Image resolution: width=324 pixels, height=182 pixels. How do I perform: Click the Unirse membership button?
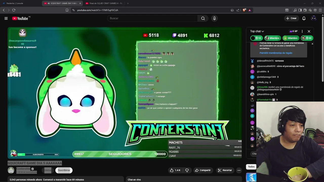click(x=48, y=170)
